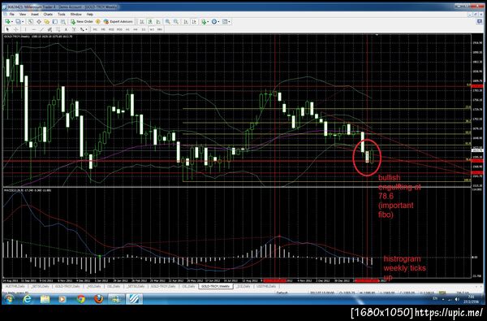Toggle Chart Shift

194,21
